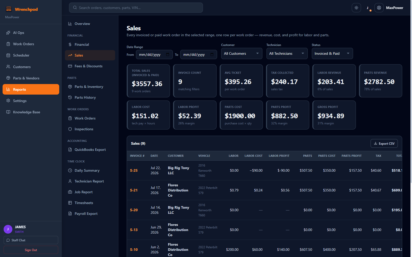Open invoice S-25 link

(x=134, y=170)
